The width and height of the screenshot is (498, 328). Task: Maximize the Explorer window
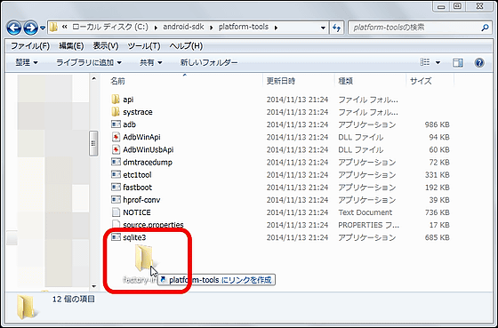(x=457, y=6)
